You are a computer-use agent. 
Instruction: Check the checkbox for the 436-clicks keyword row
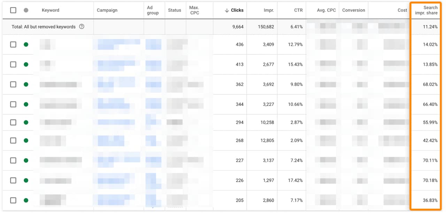13,44
